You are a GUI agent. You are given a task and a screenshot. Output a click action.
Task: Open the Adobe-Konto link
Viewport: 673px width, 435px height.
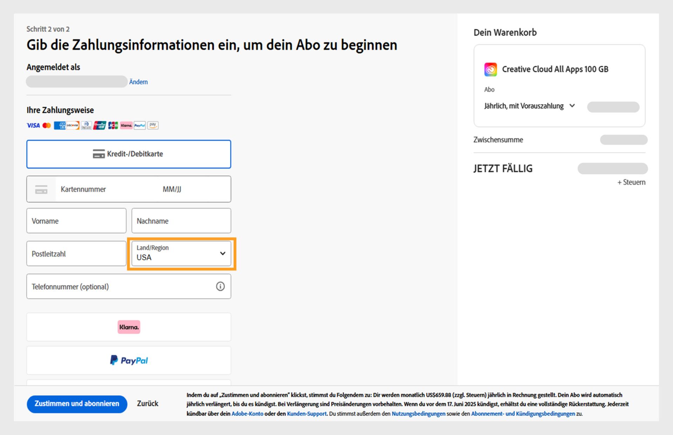point(247,414)
